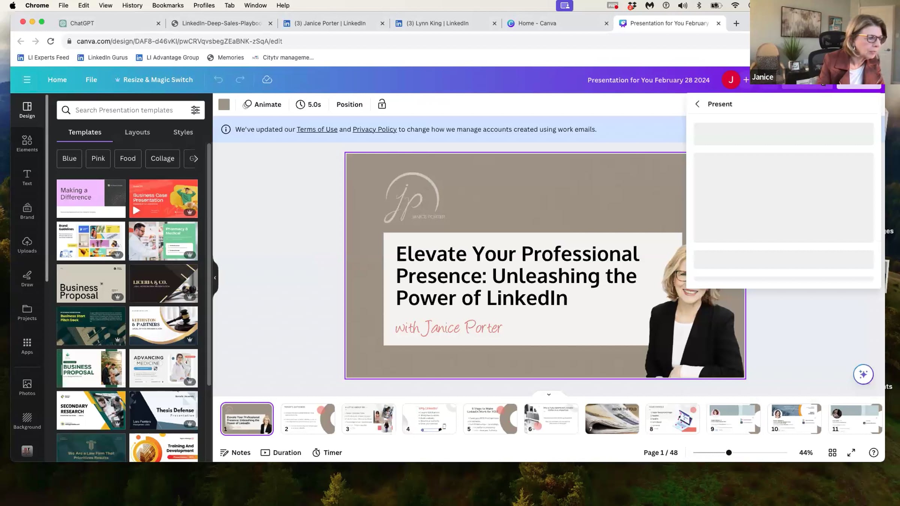
Task: Open the help question mark icon
Action: click(873, 453)
